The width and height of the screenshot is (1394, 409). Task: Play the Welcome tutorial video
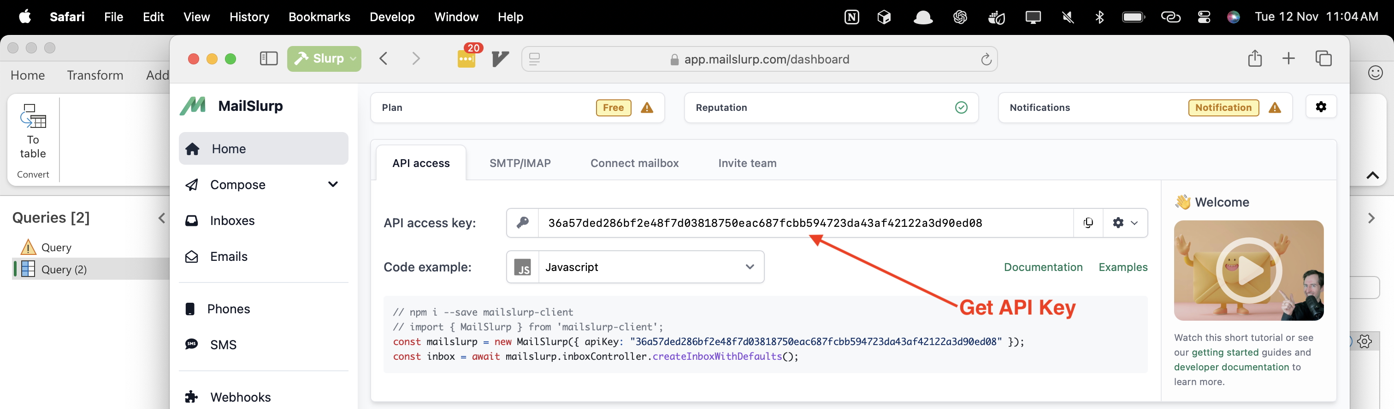tap(1248, 270)
